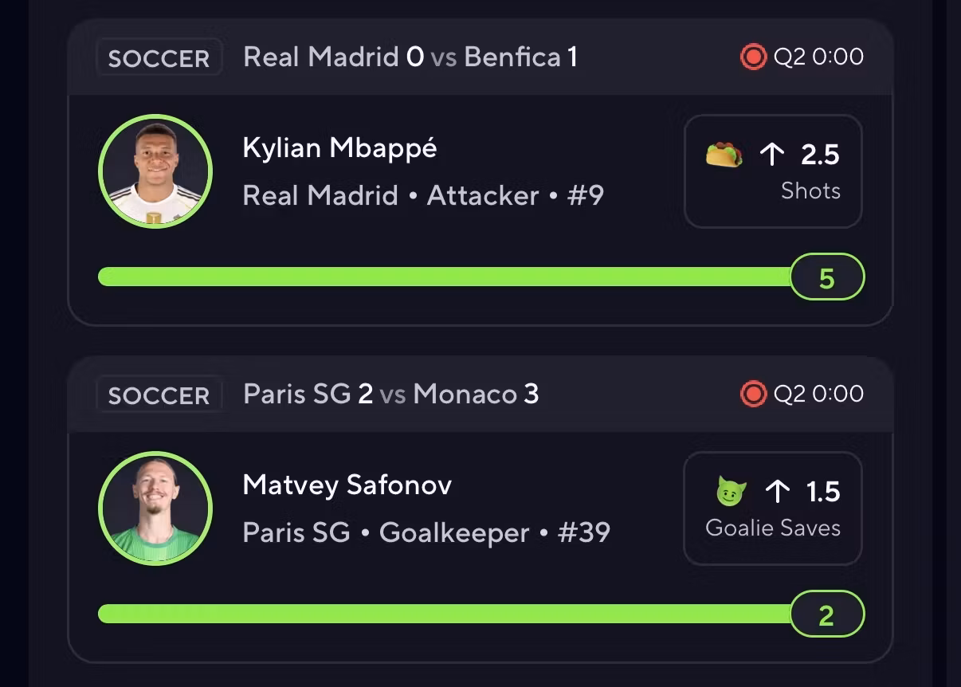This screenshot has width=961, height=687.
Task: Open Matvey Safonov's player photo
Action: click(x=155, y=508)
